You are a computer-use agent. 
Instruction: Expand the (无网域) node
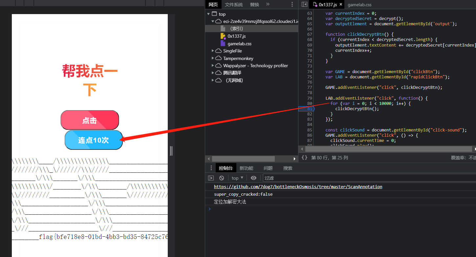(212, 80)
